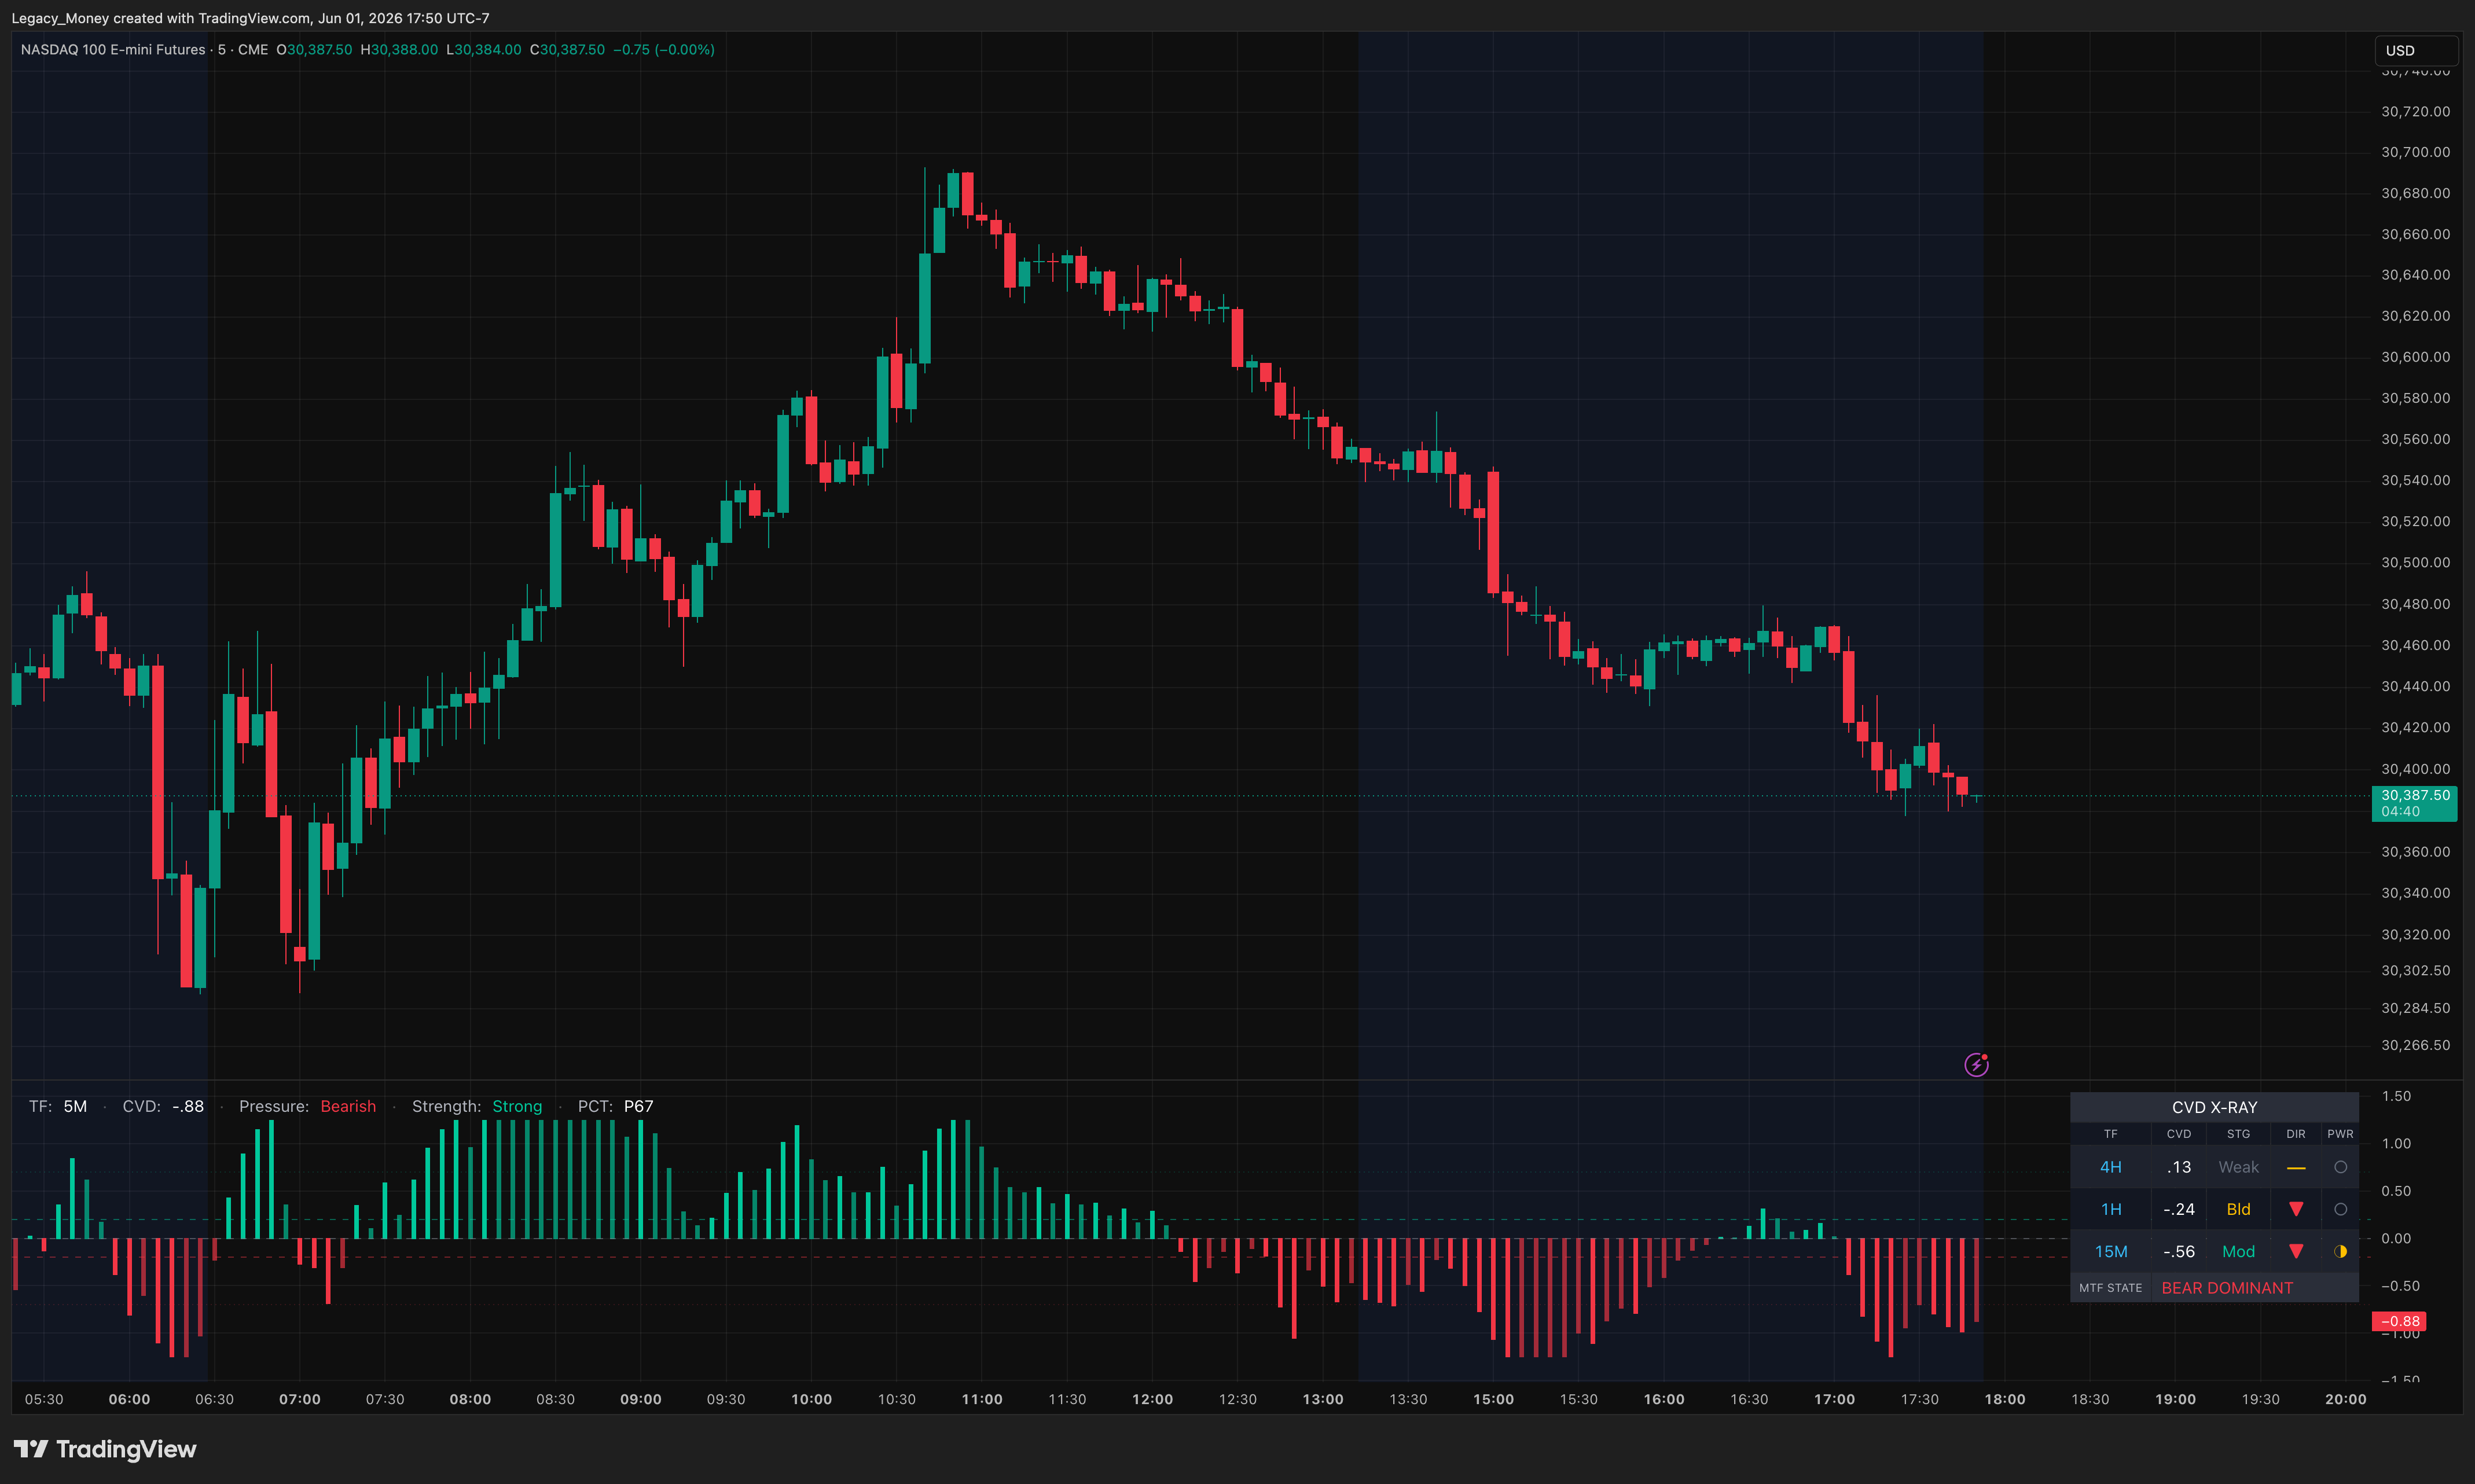Click the 1H row empty power circle
Image resolution: width=2475 pixels, height=1484 pixels.
tap(2340, 1209)
